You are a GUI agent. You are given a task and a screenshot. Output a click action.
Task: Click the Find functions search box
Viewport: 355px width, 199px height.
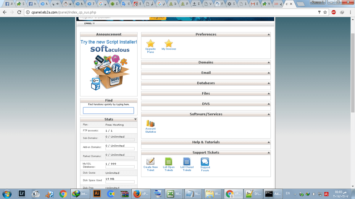(108, 111)
